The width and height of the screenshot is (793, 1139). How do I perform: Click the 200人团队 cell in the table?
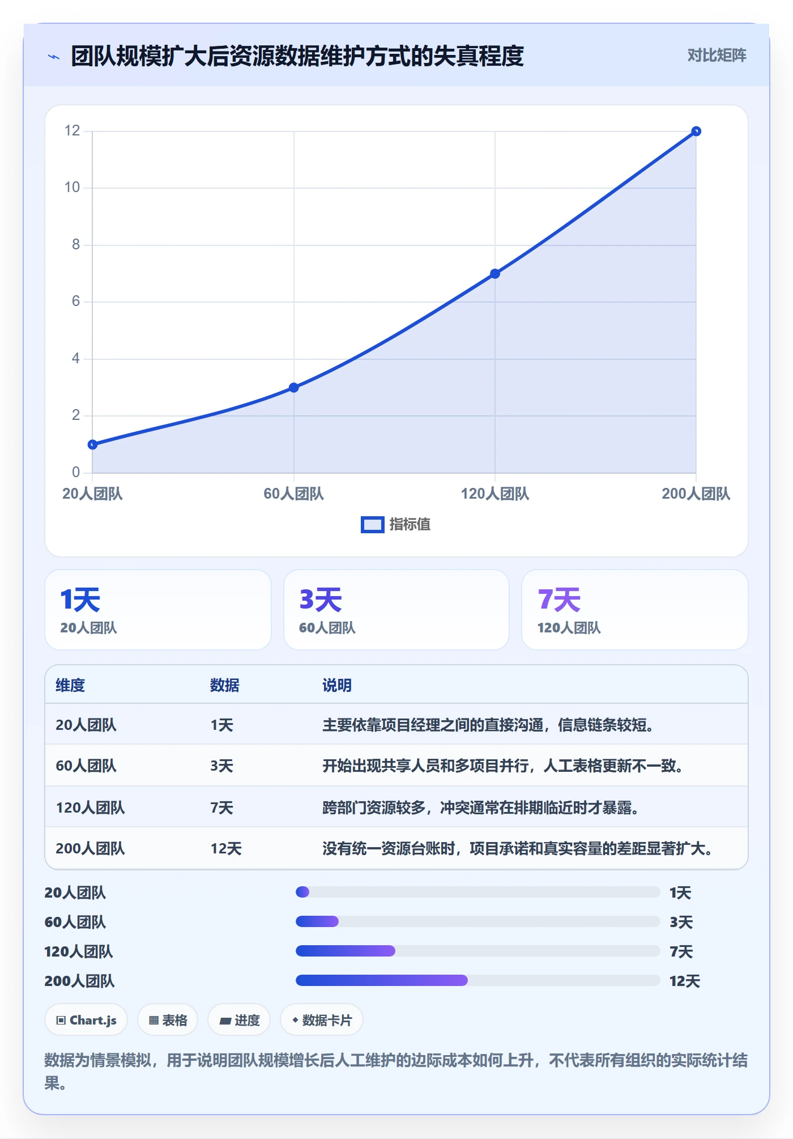click(x=90, y=848)
